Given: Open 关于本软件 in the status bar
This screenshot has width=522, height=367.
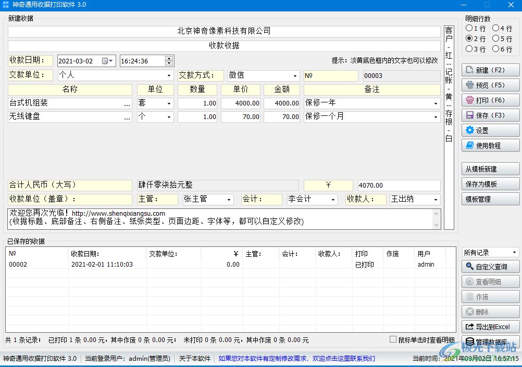Looking at the screenshot, I should coord(193,359).
